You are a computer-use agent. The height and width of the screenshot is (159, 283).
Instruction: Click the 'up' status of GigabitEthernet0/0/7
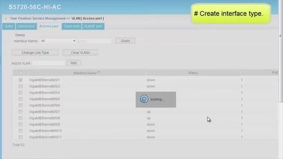149,112
